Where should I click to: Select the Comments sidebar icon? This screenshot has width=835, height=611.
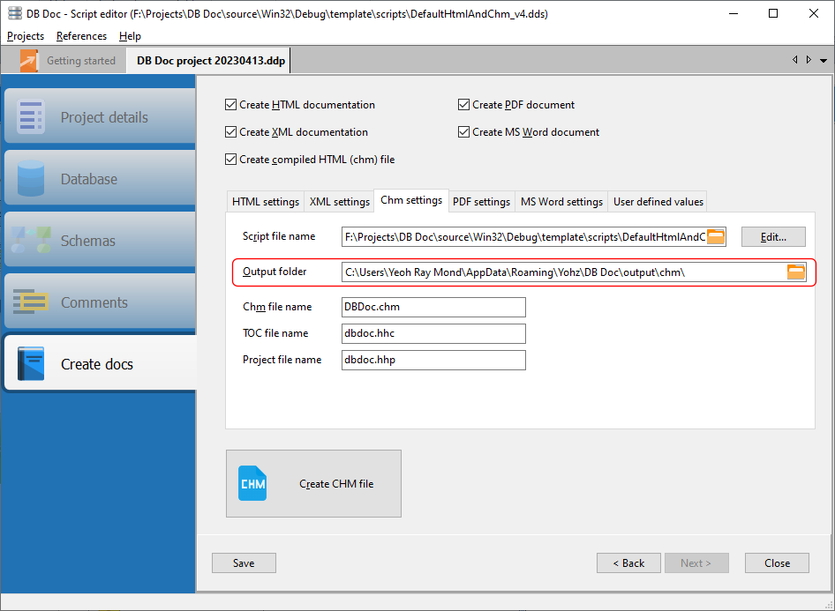pos(31,302)
